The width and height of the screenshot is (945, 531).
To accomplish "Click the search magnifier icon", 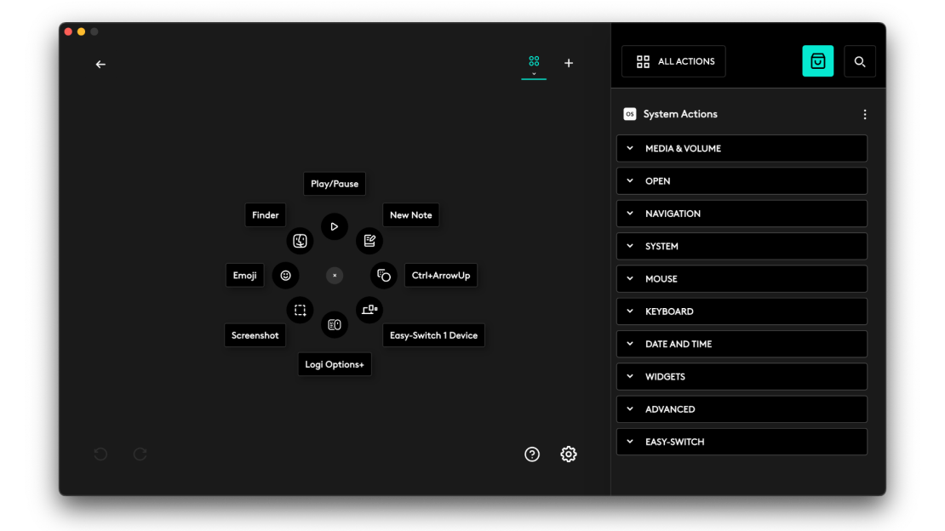I will click(x=860, y=61).
